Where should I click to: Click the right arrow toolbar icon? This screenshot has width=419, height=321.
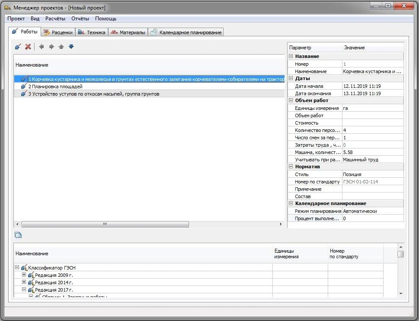(x=51, y=47)
